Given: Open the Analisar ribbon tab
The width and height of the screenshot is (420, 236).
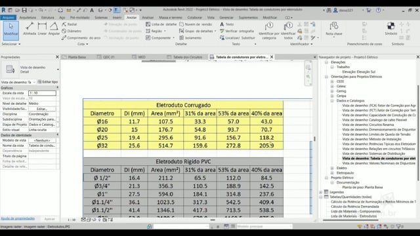Looking at the screenshot, I should [x=148, y=18].
